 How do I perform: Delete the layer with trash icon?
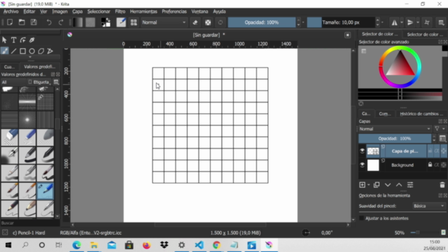coord(442,185)
